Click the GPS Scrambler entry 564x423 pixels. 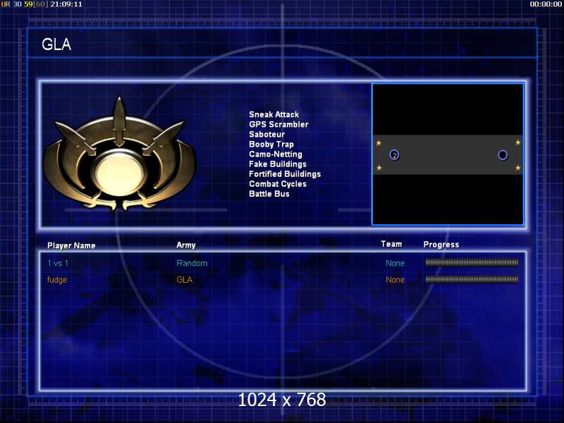point(278,125)
